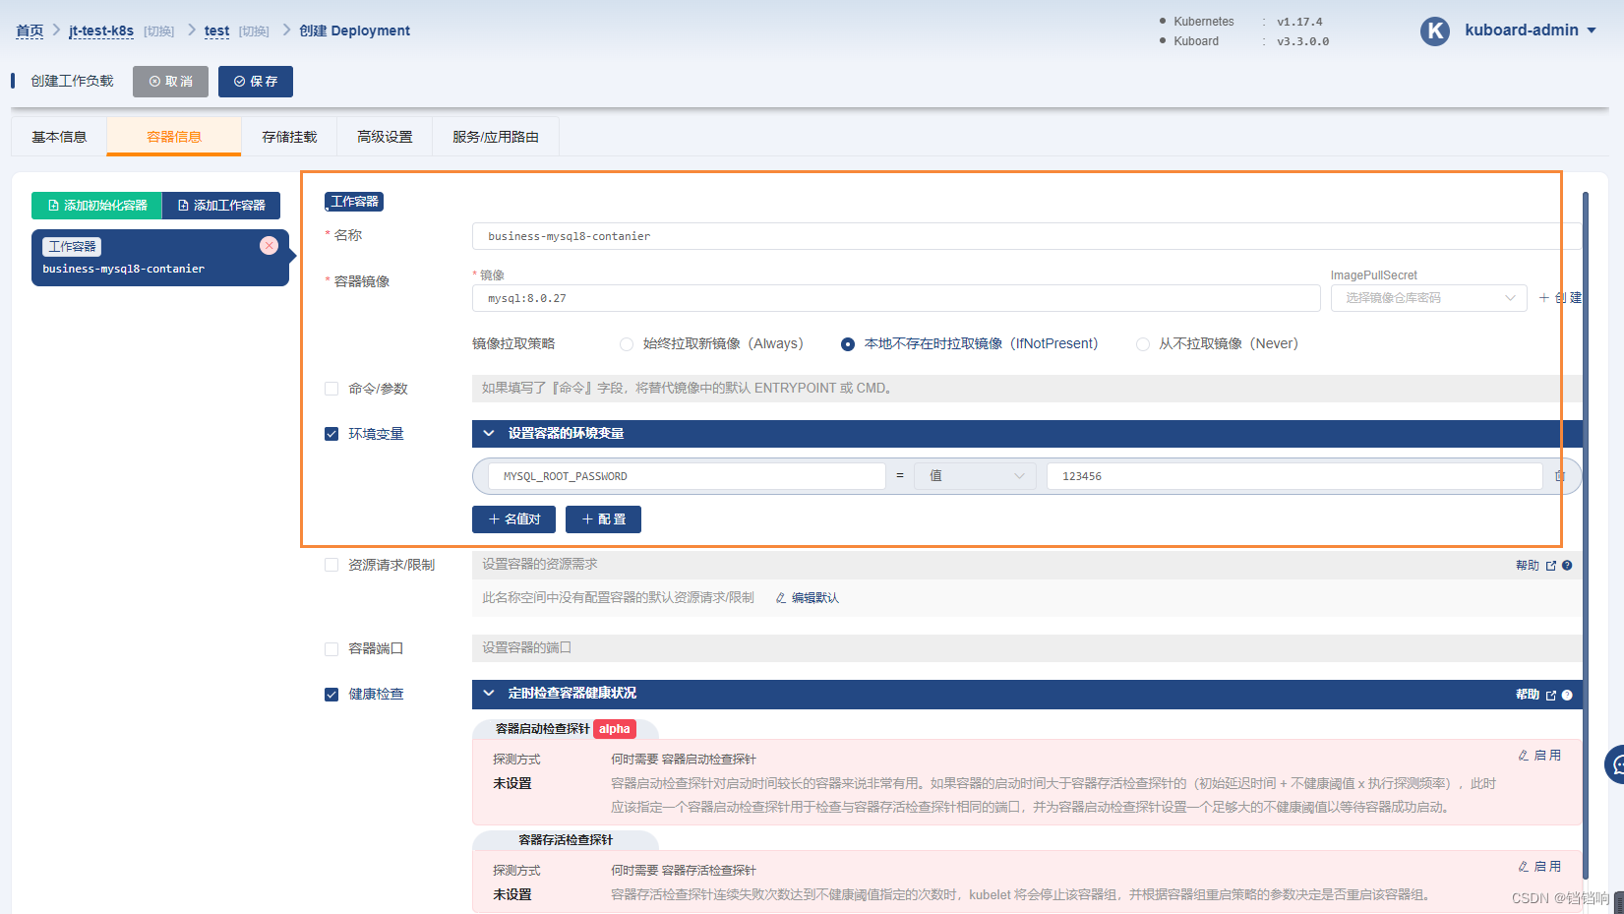The width and height of the screenshot is (1624, 914).
Task: Open jt-test-k8s cluster breadcrumb link
Action: (101, 31)
